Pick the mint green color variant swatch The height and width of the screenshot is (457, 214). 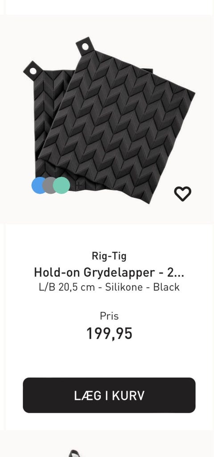pos(62,185)
